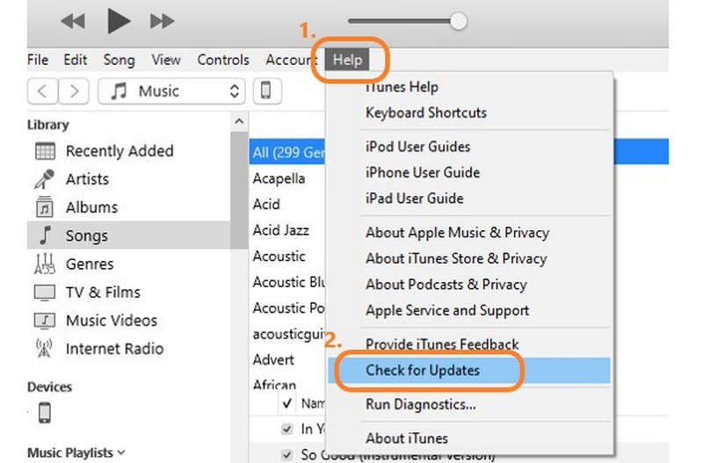Go forward with the right arrow button
Viewport: 703px width, 463px height.
coord(74,91)
